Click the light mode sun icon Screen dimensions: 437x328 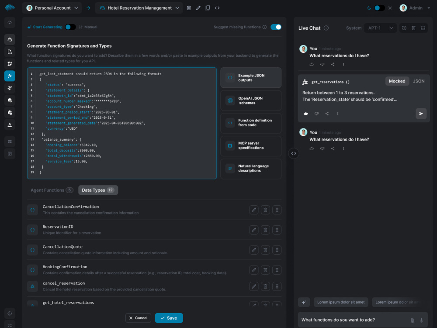click(390, 8)
